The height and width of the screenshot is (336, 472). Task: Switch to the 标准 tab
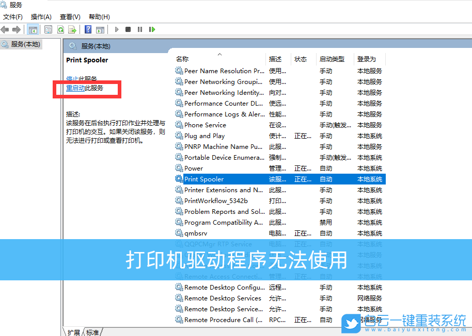(x=93, y=332)
